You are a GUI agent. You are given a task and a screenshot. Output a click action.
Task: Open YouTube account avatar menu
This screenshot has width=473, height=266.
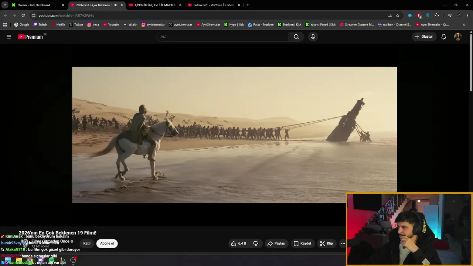[x=458, y=37]
